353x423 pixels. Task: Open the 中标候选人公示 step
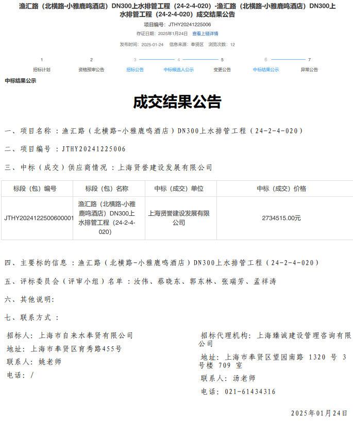[x=178, y=70]
